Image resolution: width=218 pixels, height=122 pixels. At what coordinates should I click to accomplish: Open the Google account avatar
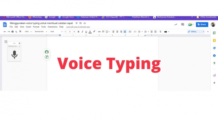213,25
